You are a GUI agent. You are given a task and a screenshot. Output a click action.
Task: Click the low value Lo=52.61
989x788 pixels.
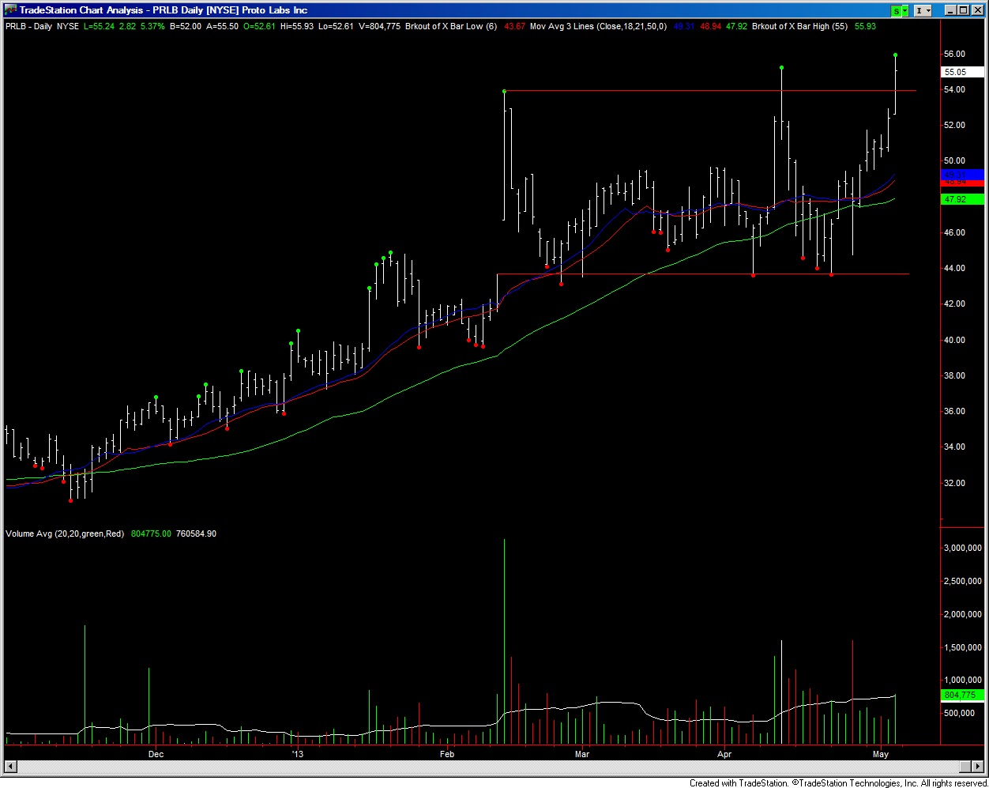coord(337,26)
